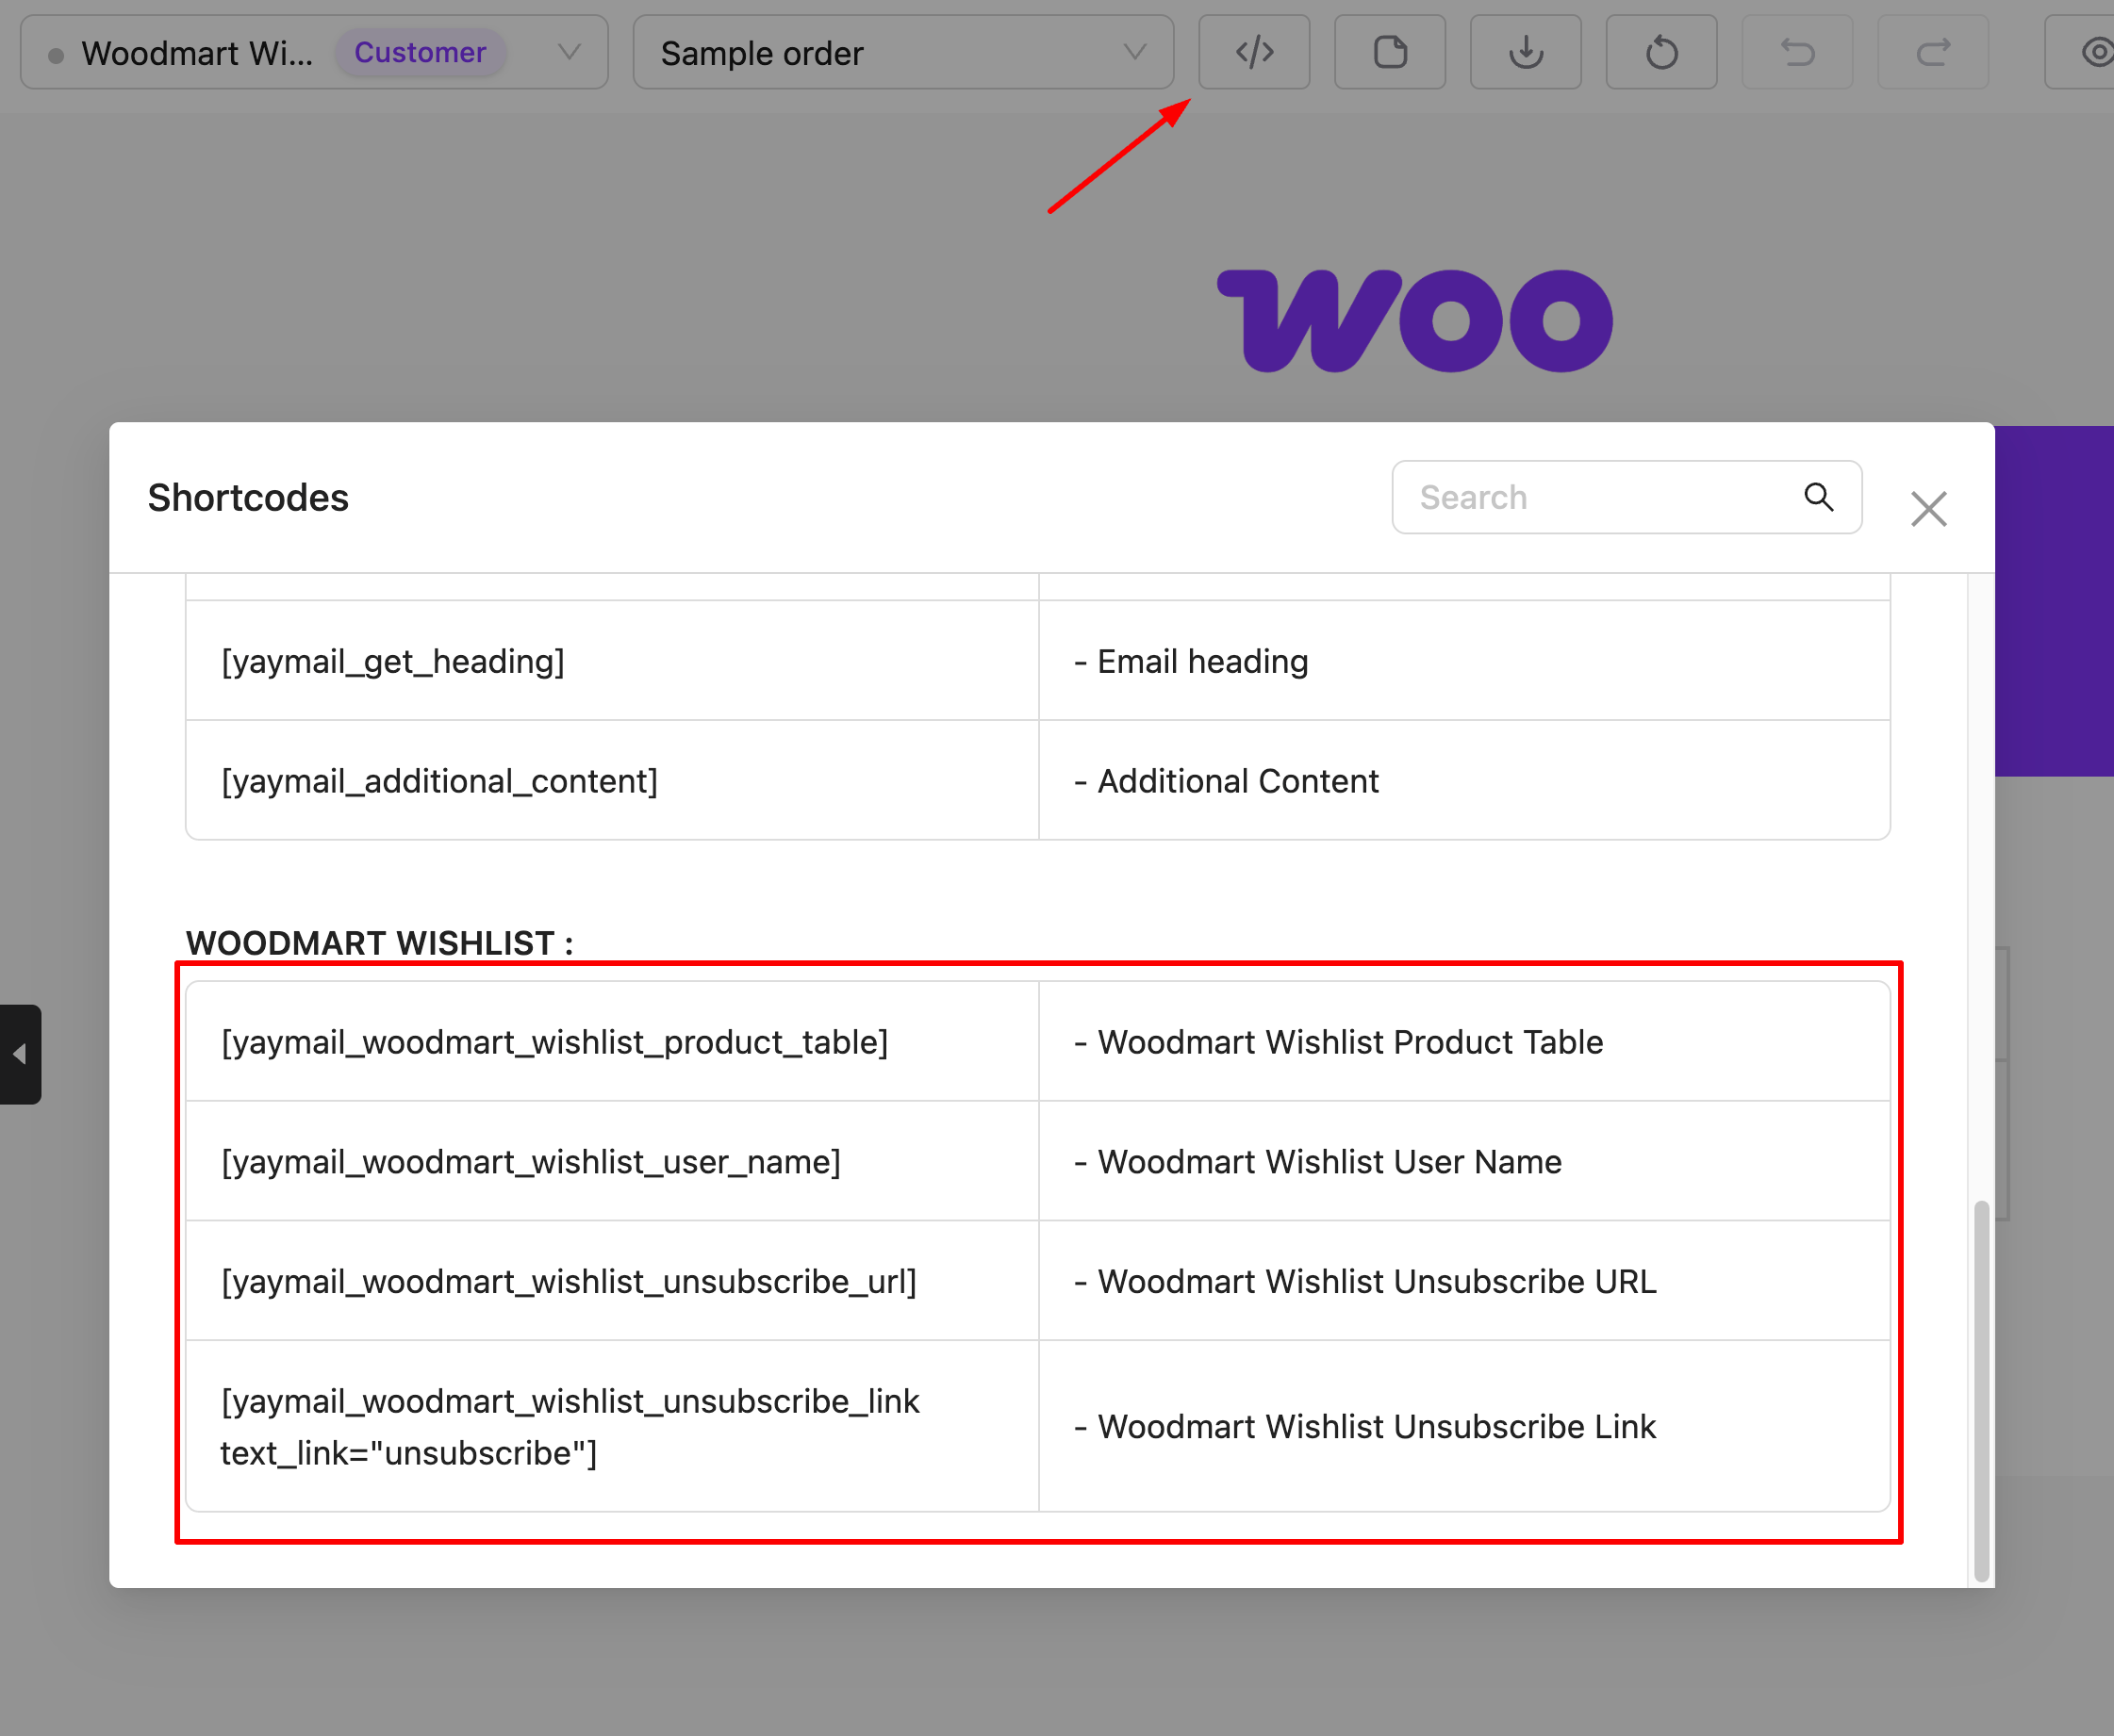Copy the yaymail_get_heading shortcode
Screen dimensions: 2114x1736
tap(393, 661)
